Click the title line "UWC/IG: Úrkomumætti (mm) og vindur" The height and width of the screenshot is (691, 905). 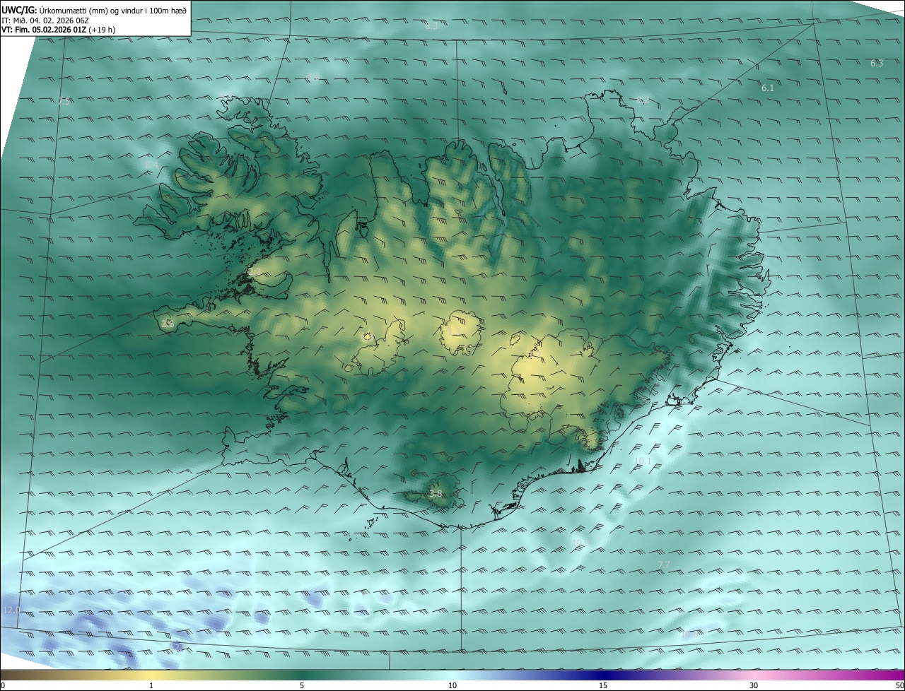point(94,9)
